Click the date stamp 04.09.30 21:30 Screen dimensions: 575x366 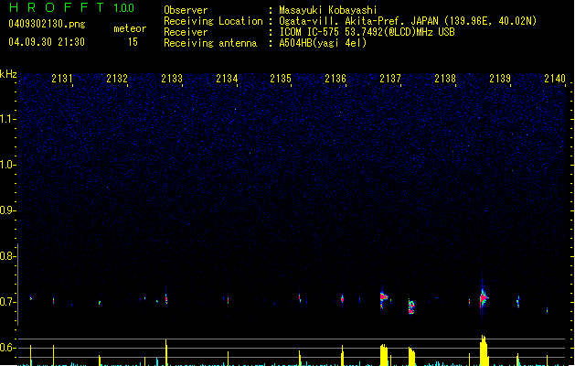(47, 42)
